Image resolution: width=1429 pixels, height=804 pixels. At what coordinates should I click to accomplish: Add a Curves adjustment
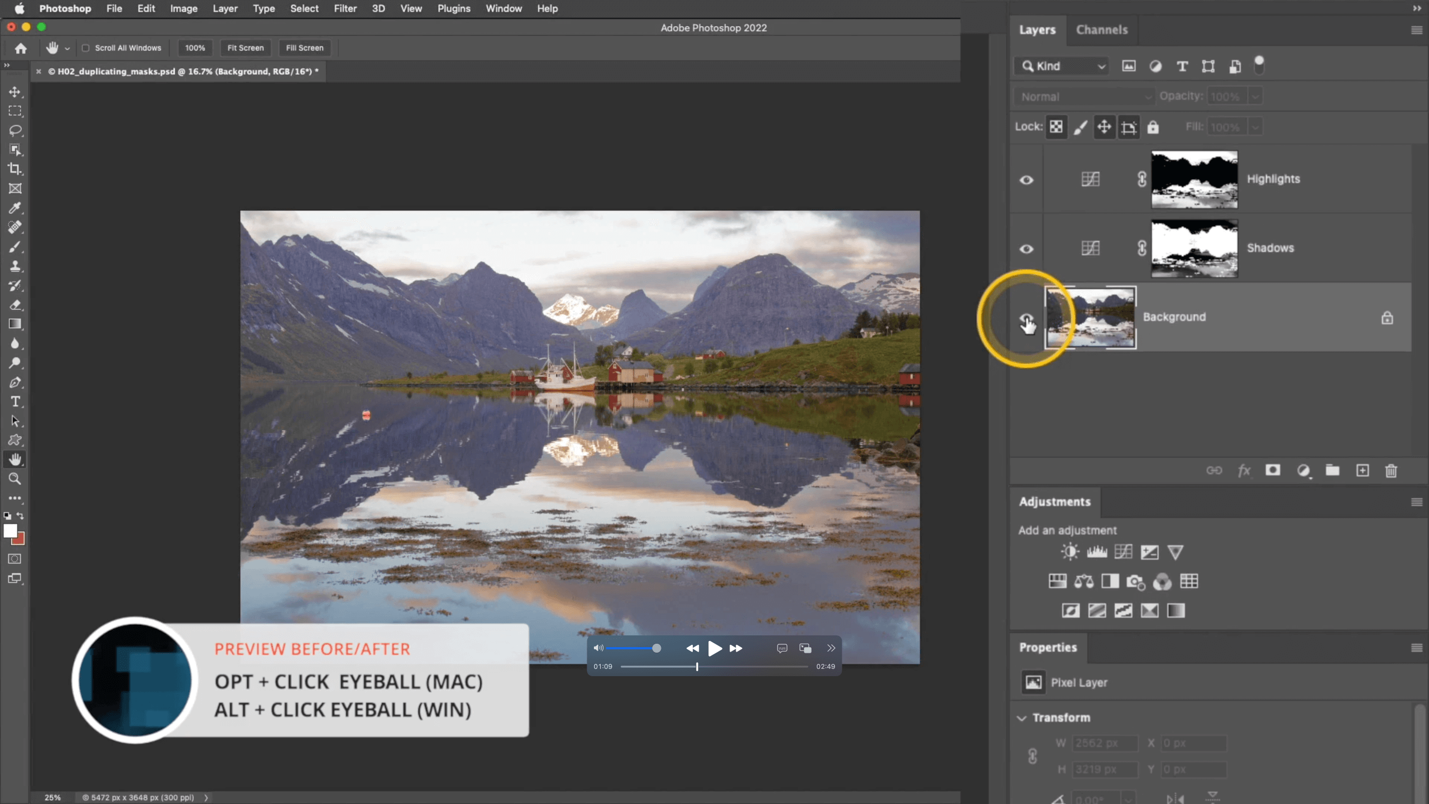1123,552
